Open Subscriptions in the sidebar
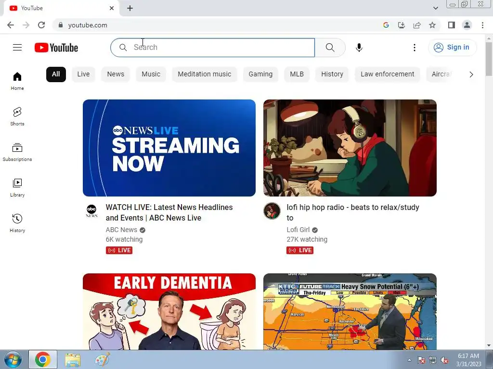The width and height of the screenshot is (493, 369). (x=17, y=152)
